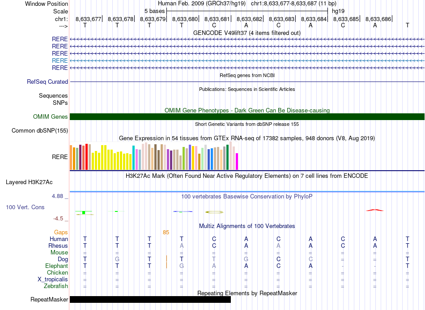Open the RefSeq Curated track label
The image size is (425, 310).
click(x=47, y=82)
